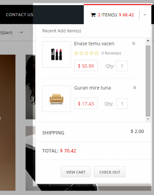This screenshot has width=154, height=195.
Task: Open the armchair product thumbnail
Action: point(57,99)
